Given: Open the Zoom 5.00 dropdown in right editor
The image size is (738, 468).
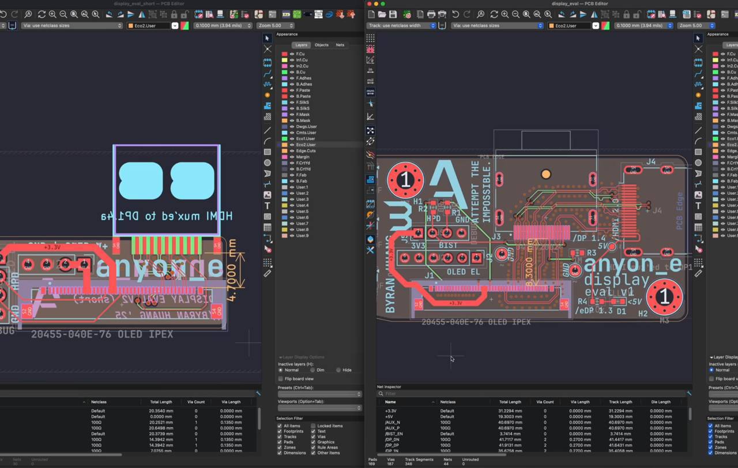Looking at the screenshot, I should tap(696, 25).
